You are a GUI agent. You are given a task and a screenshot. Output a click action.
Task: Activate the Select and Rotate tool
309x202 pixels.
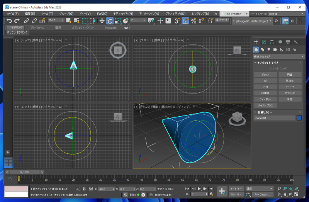[x=110, y=21]
